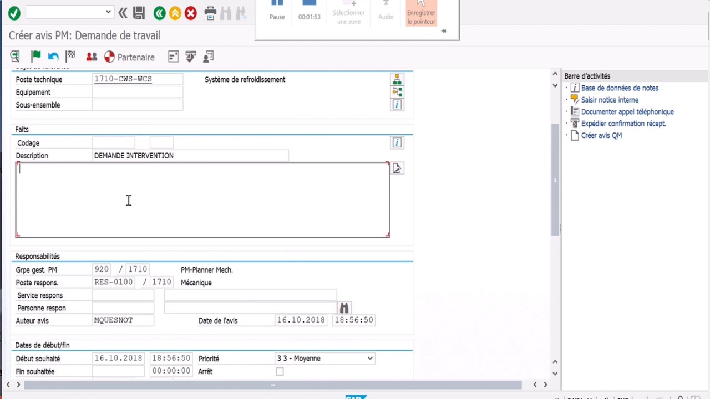Click the yellow Exit icon
The width and height of the screenshot is (710, 399).
pyautogui.click(x=175, y=13)
